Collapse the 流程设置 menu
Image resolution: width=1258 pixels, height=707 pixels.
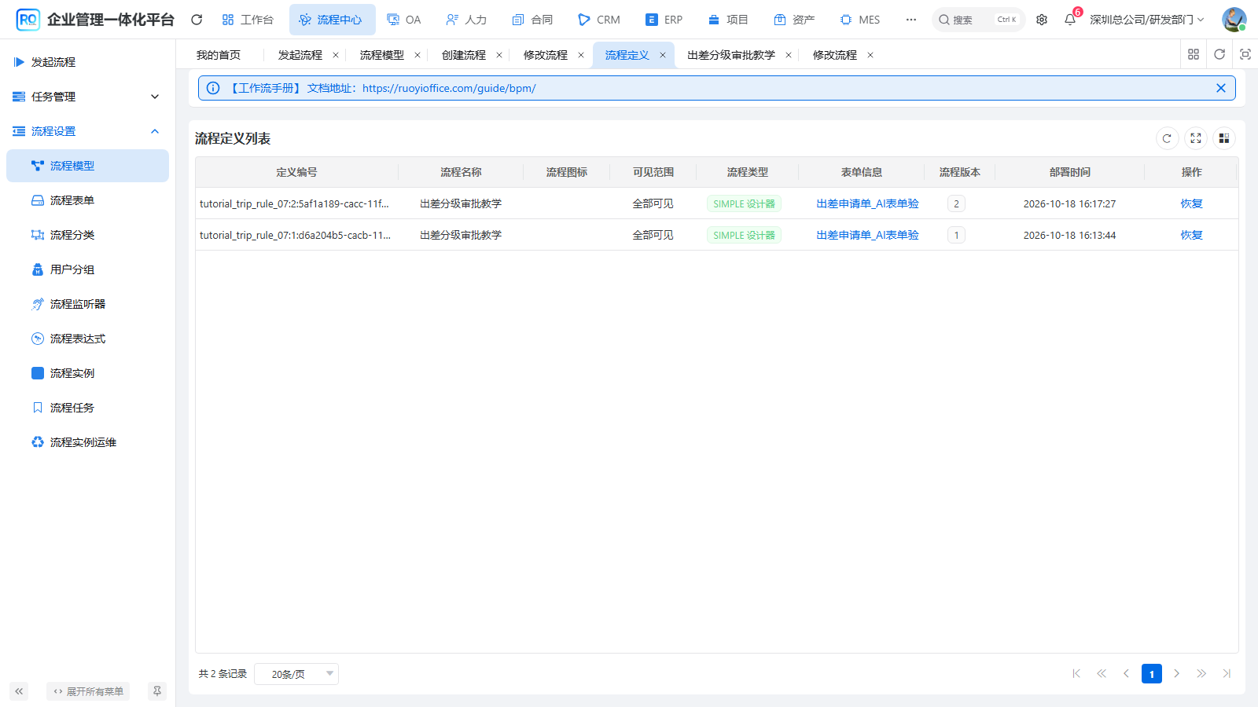pyautogui.click(x=87, y=131)
